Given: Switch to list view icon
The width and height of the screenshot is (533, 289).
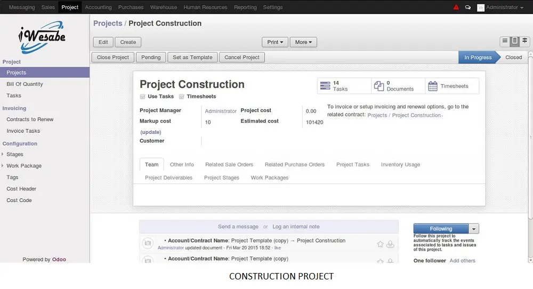Looking at the screenshot, I should click(505, 42).
